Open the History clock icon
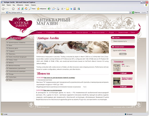 point(49,9)
